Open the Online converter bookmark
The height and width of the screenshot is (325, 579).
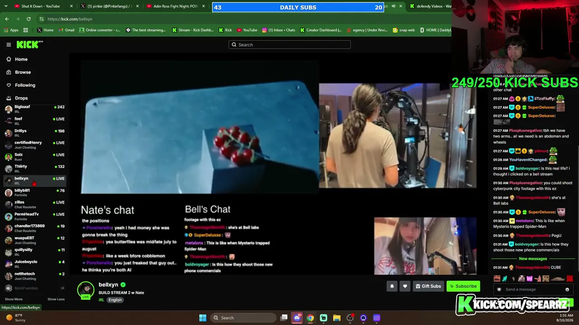[x=100, y=30]
